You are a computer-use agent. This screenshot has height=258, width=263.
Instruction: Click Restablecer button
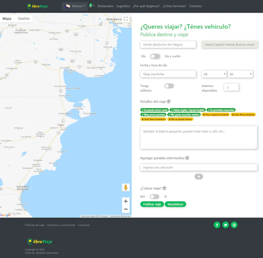pyautogui.click(x=175, y=204)
